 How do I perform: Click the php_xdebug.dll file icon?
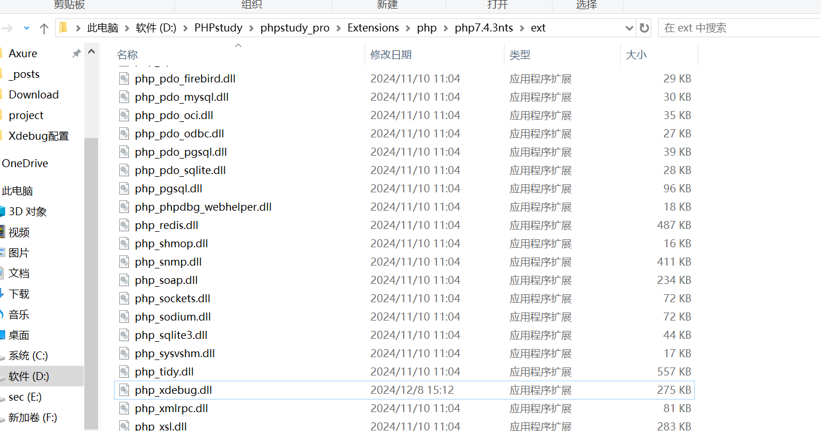pyautogui.click(x=124, y=390)
